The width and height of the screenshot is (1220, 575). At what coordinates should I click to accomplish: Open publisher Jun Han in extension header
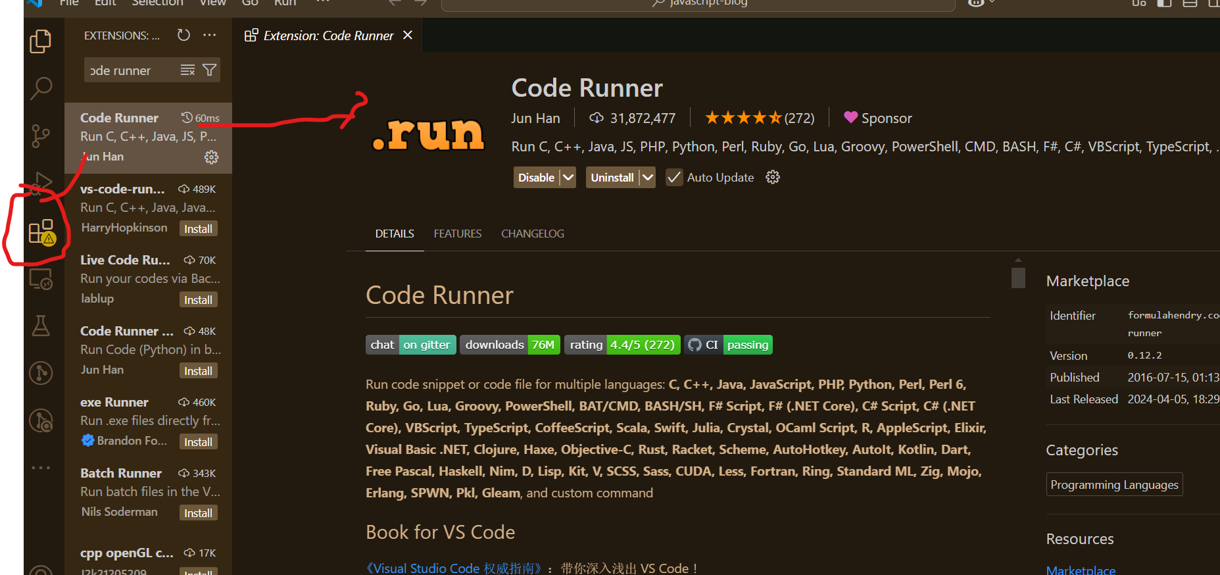pyautogui.click(x=535, y=118)
